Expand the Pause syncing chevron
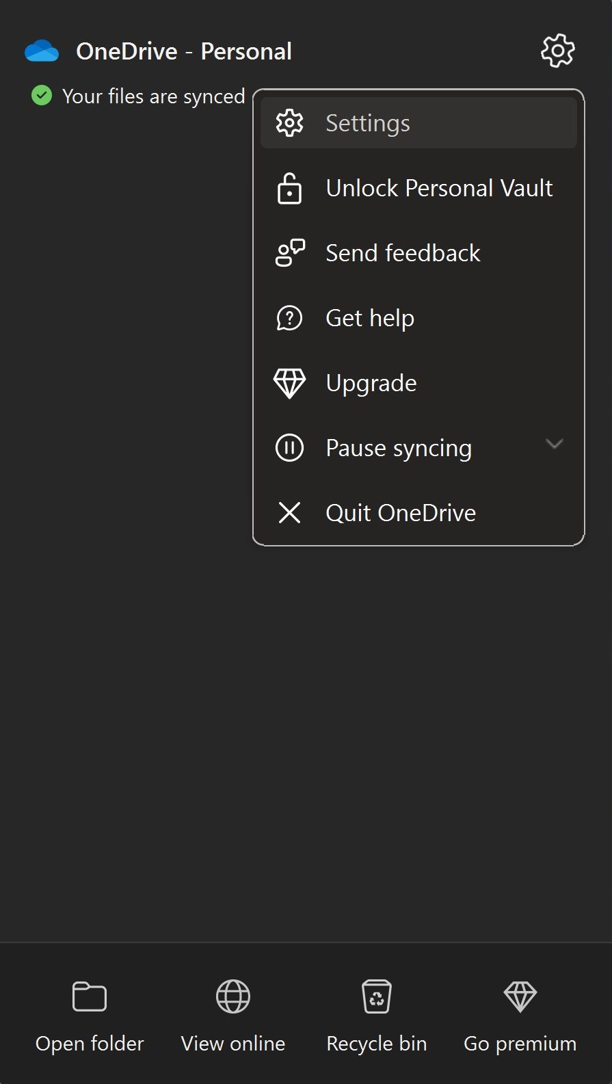 pos(555,445)
